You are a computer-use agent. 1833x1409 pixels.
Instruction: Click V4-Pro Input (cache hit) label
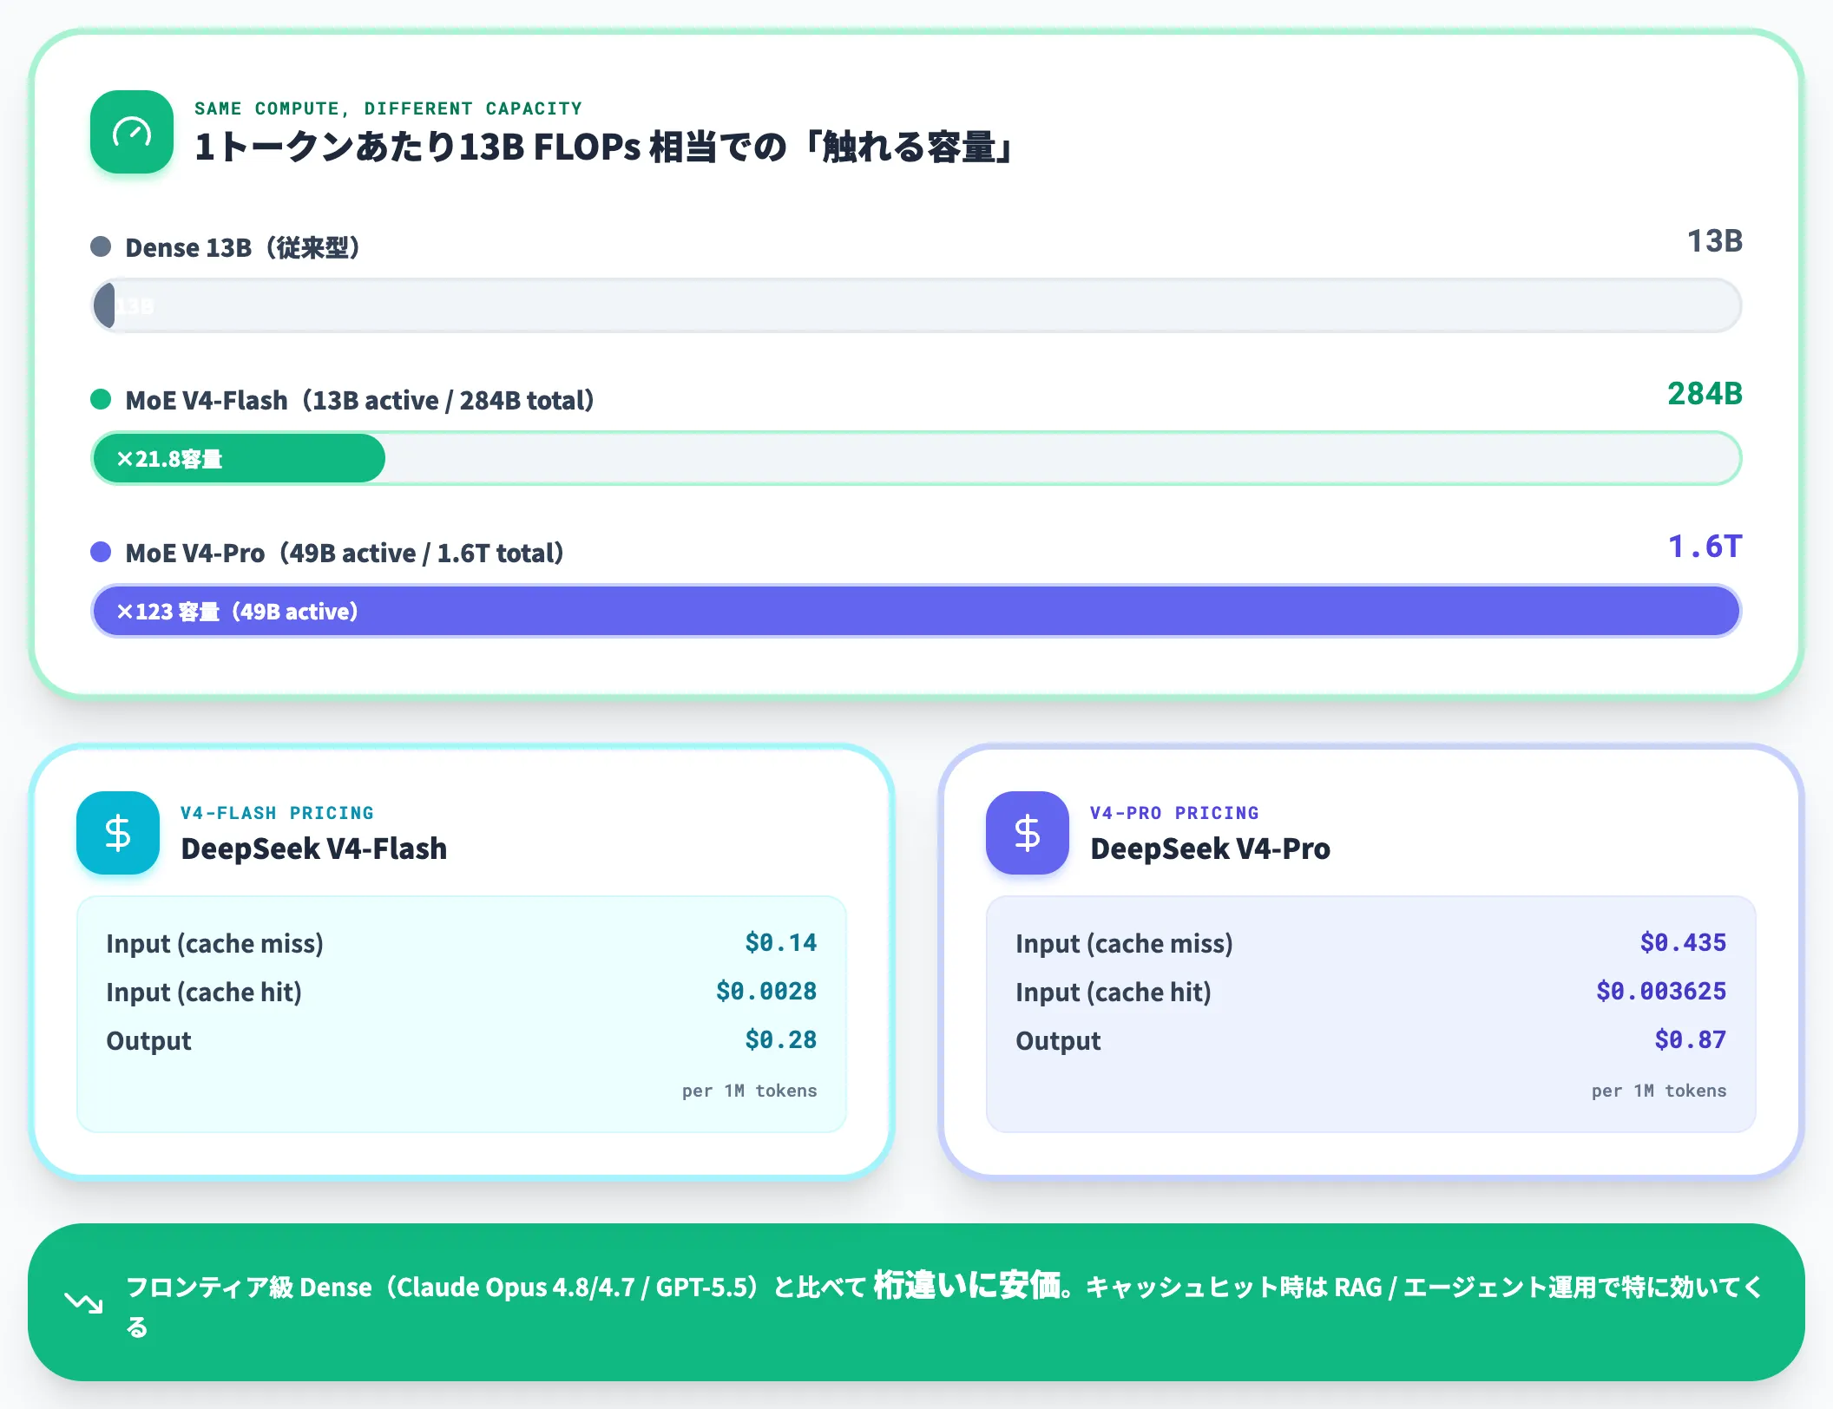1114,992
